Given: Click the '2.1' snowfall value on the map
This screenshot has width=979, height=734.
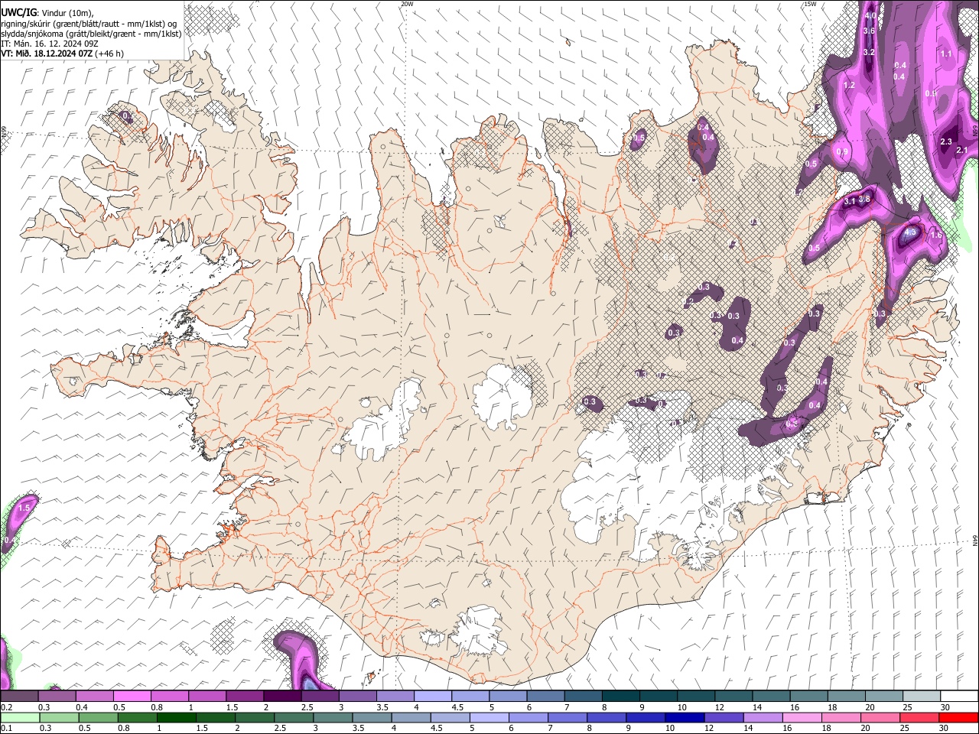Looking at the screenshot, I should point(962,149).
